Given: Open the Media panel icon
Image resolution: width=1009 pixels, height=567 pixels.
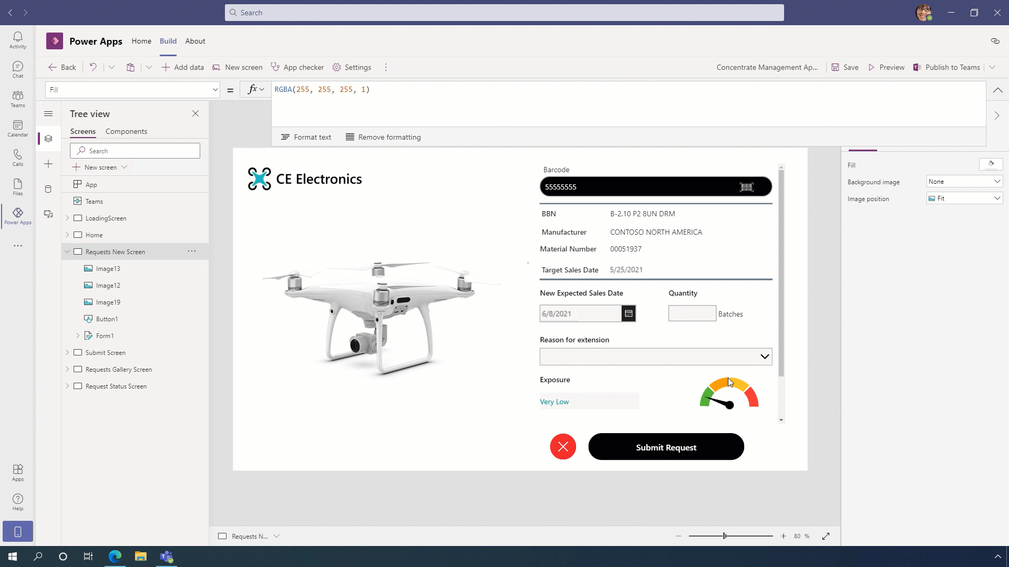Looking at the screenshot, I should [x=48, y=214].
